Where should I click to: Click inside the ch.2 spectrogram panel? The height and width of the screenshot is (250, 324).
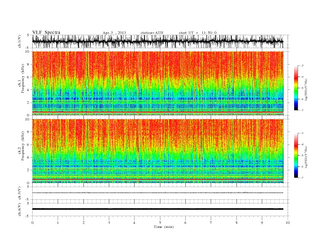click(x=157, y=151)
